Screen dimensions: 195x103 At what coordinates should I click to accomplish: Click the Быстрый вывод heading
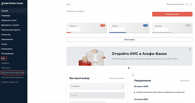click(79, 78)
